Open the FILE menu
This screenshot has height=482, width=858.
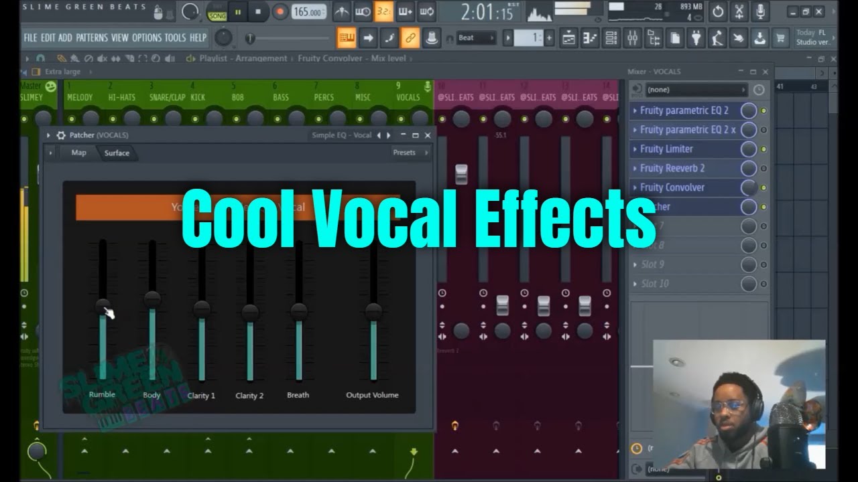tap(30, 38)
